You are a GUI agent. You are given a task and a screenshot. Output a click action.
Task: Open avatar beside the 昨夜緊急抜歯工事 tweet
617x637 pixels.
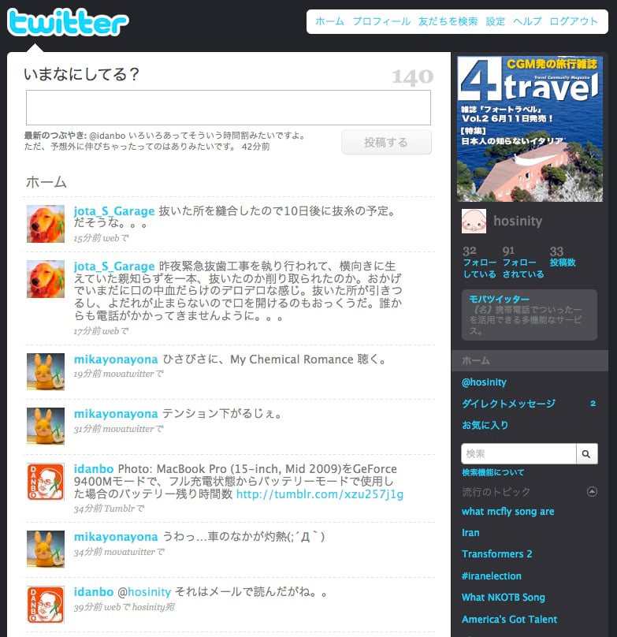pyautogui.click(x=46, y=279)
